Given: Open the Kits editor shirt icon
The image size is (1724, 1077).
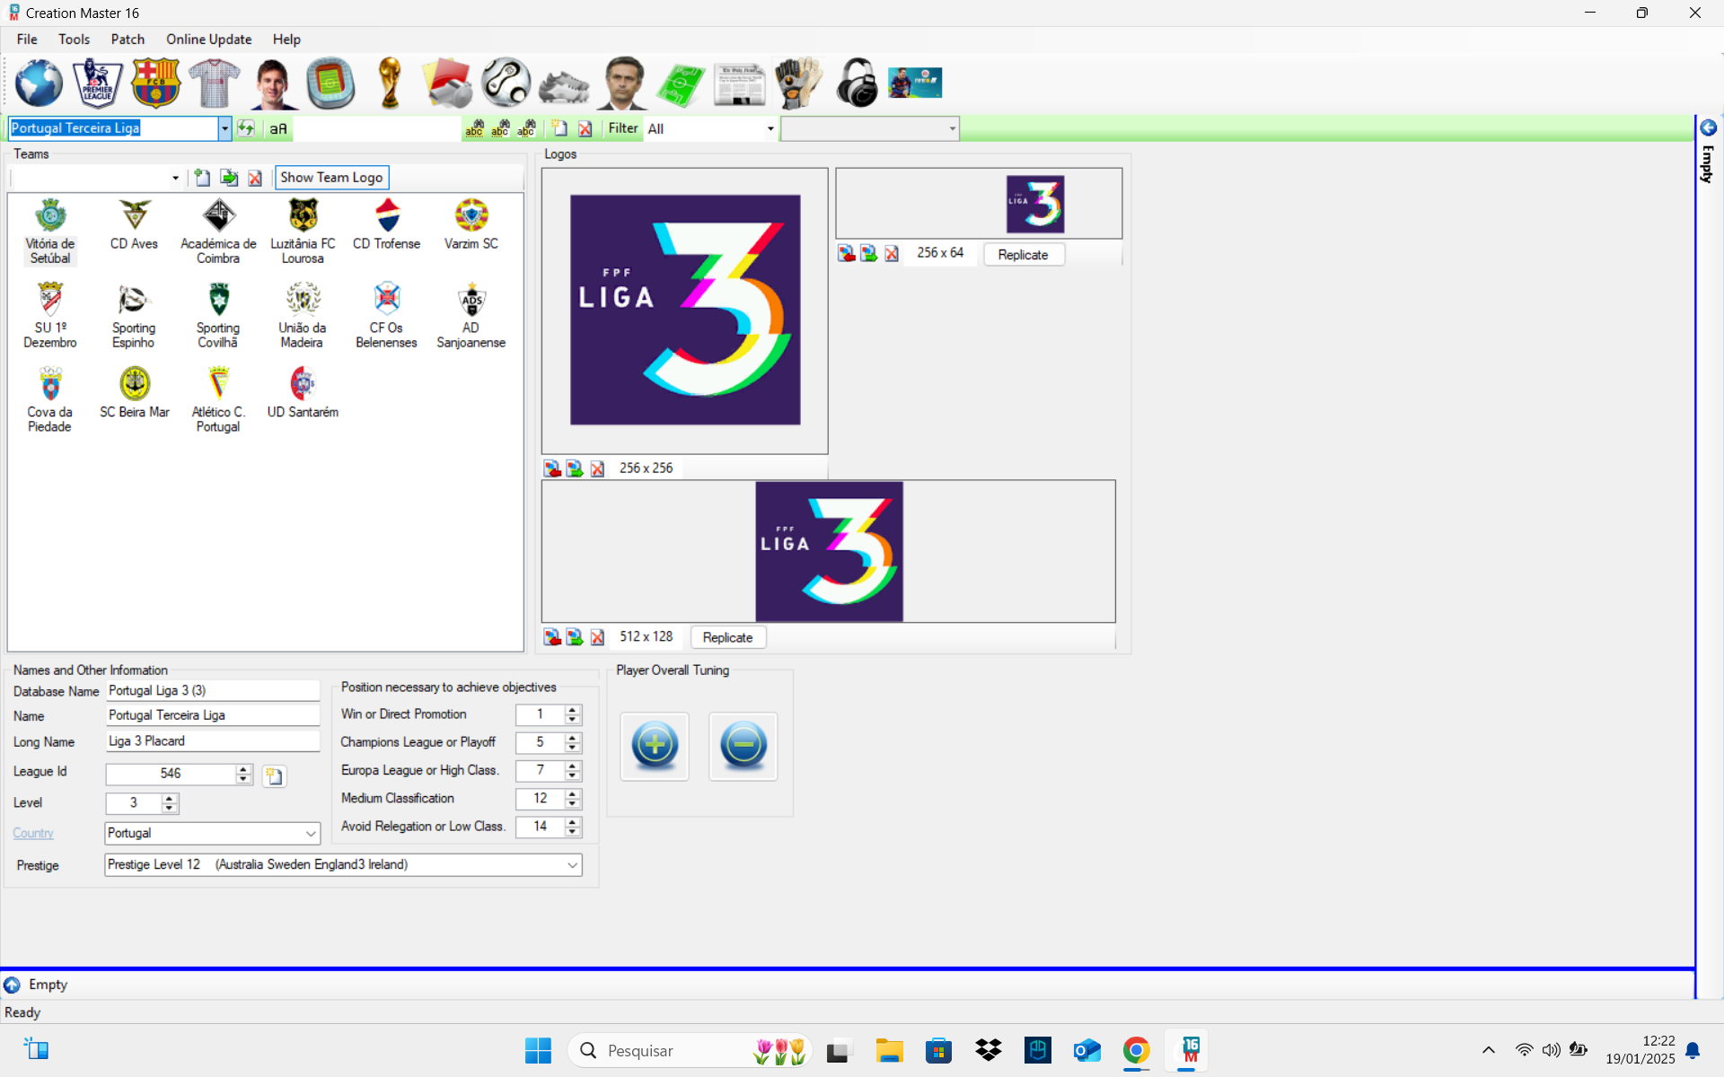Looking at the screenshot, I should click(214, 83).
